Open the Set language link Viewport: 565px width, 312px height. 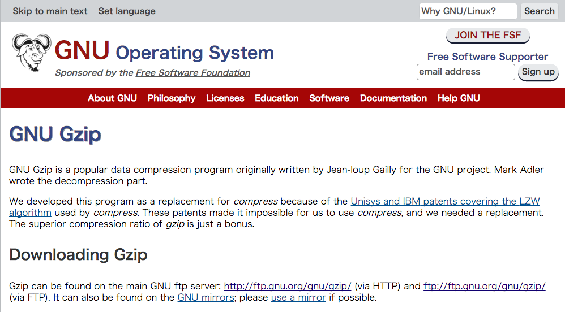click(x=127, y=11)
